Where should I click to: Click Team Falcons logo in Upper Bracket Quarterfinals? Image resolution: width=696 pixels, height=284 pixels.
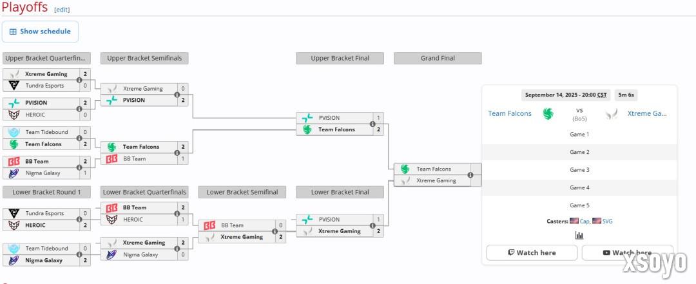click(x=14, y=144)
